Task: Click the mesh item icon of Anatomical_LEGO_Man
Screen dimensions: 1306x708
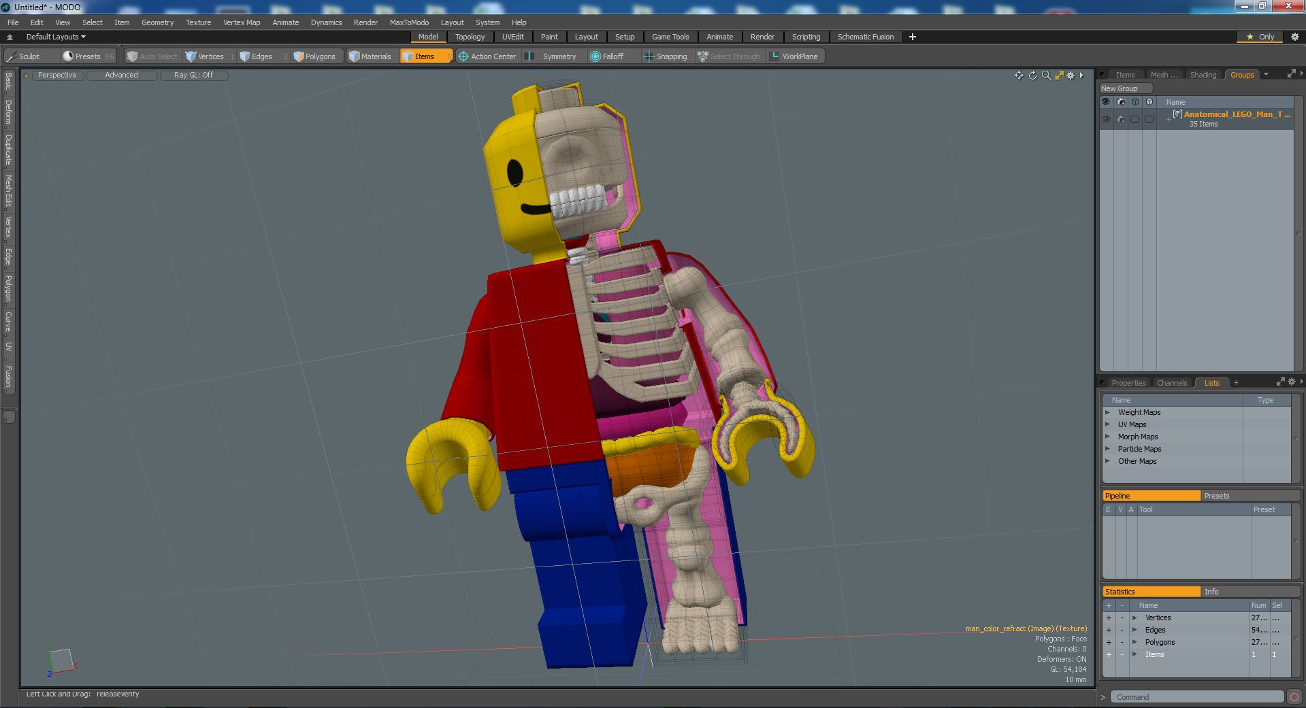Action: 1177,114
